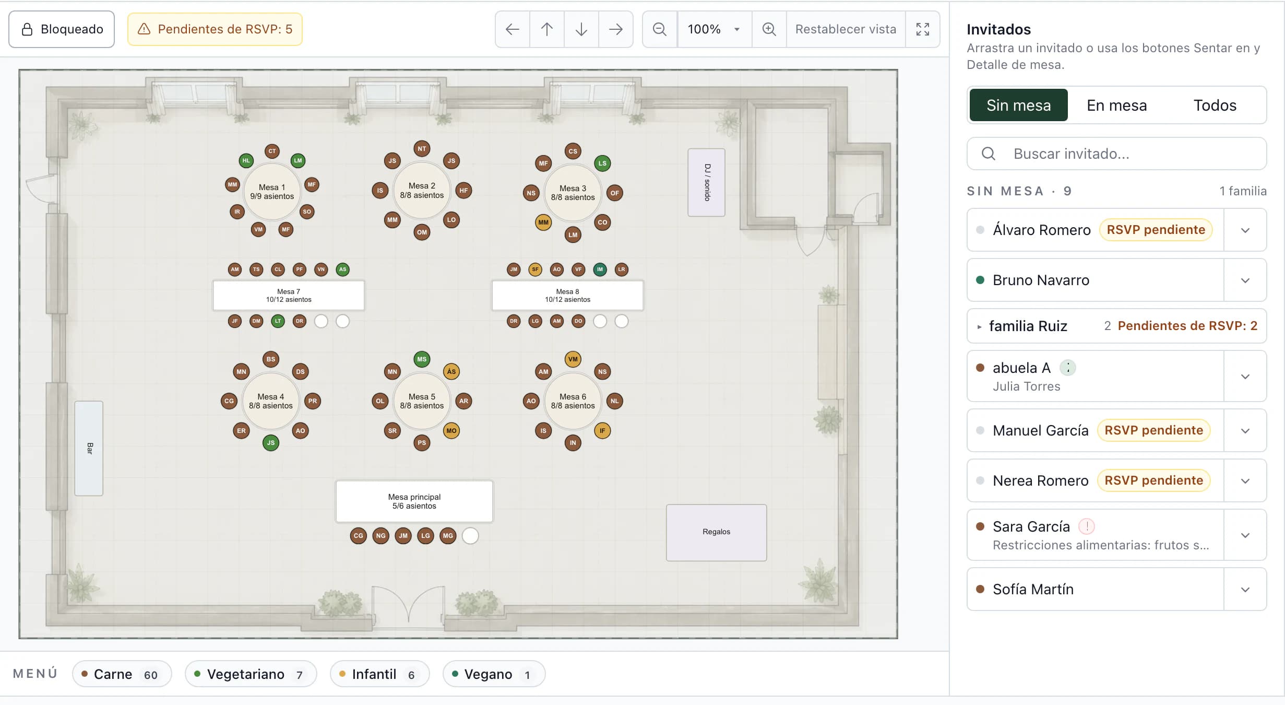This screenshot has height=705, width=1285.
Task: Zoom in with the plus magnifier
Action: point(769,29)
